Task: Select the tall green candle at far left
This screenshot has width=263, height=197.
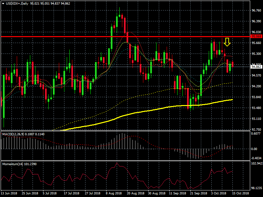Action: tap(4, 95)
